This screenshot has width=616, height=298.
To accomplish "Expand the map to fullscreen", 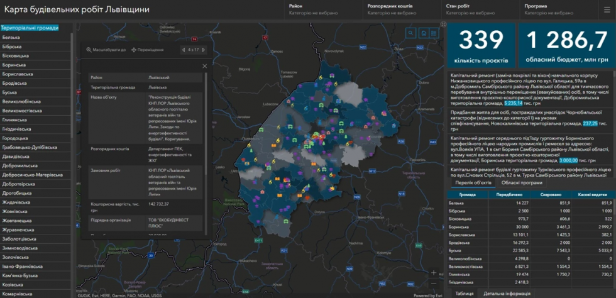I will pos(444,25).
